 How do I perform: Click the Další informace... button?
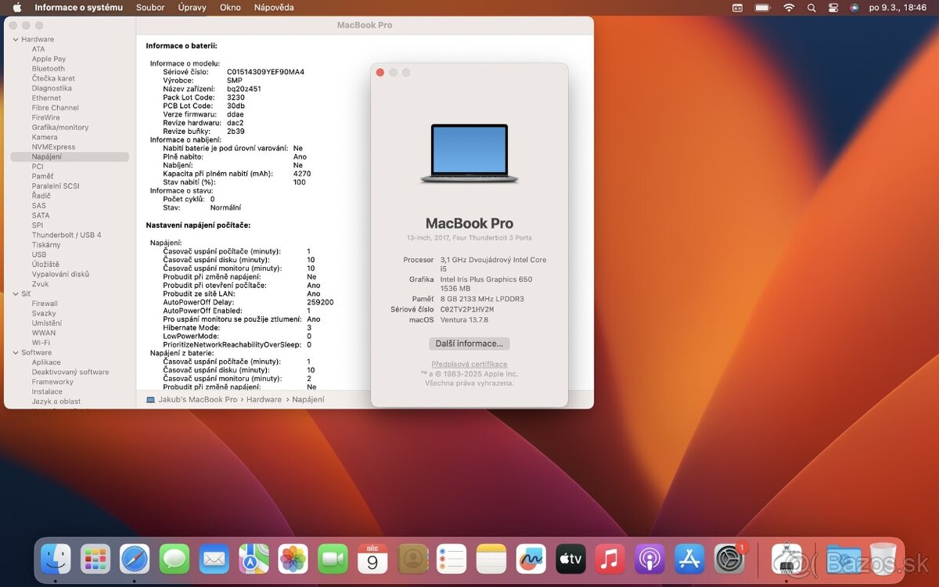click(x=469, y=343)
